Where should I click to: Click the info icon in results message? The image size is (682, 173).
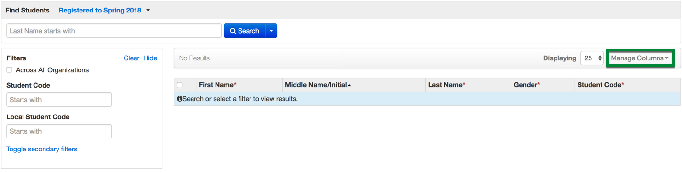click(180, 99)
